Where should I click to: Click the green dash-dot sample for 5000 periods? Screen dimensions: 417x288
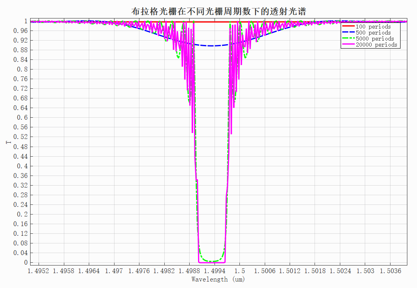pos(348,39)
